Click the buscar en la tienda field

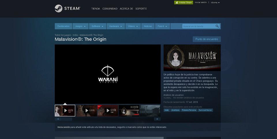[199, 26]
